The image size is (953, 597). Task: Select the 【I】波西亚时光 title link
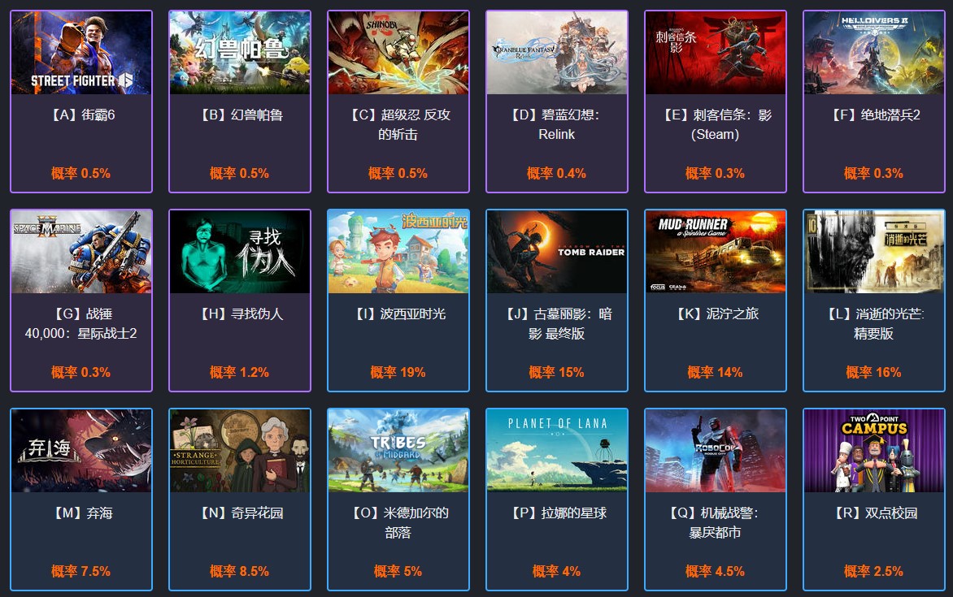click(398, 314)
